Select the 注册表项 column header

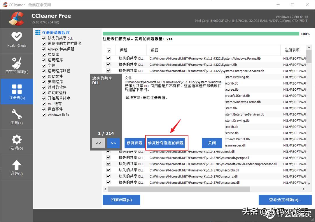(x=293, y=50)
